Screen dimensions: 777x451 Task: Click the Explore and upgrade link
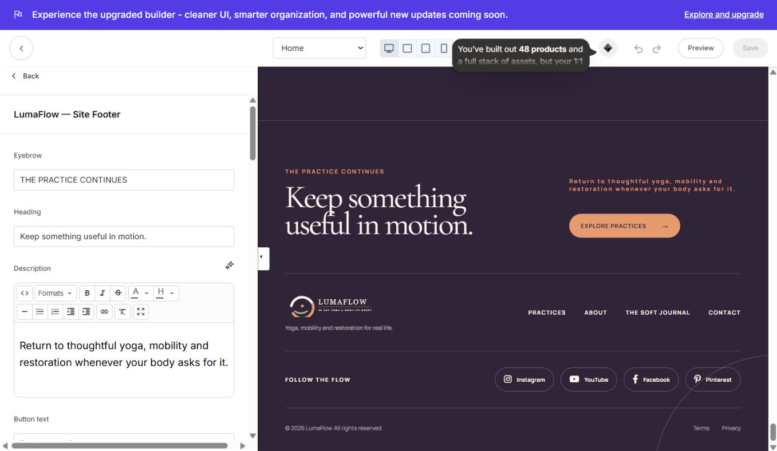pyautogui.click(x=724, y=15)
